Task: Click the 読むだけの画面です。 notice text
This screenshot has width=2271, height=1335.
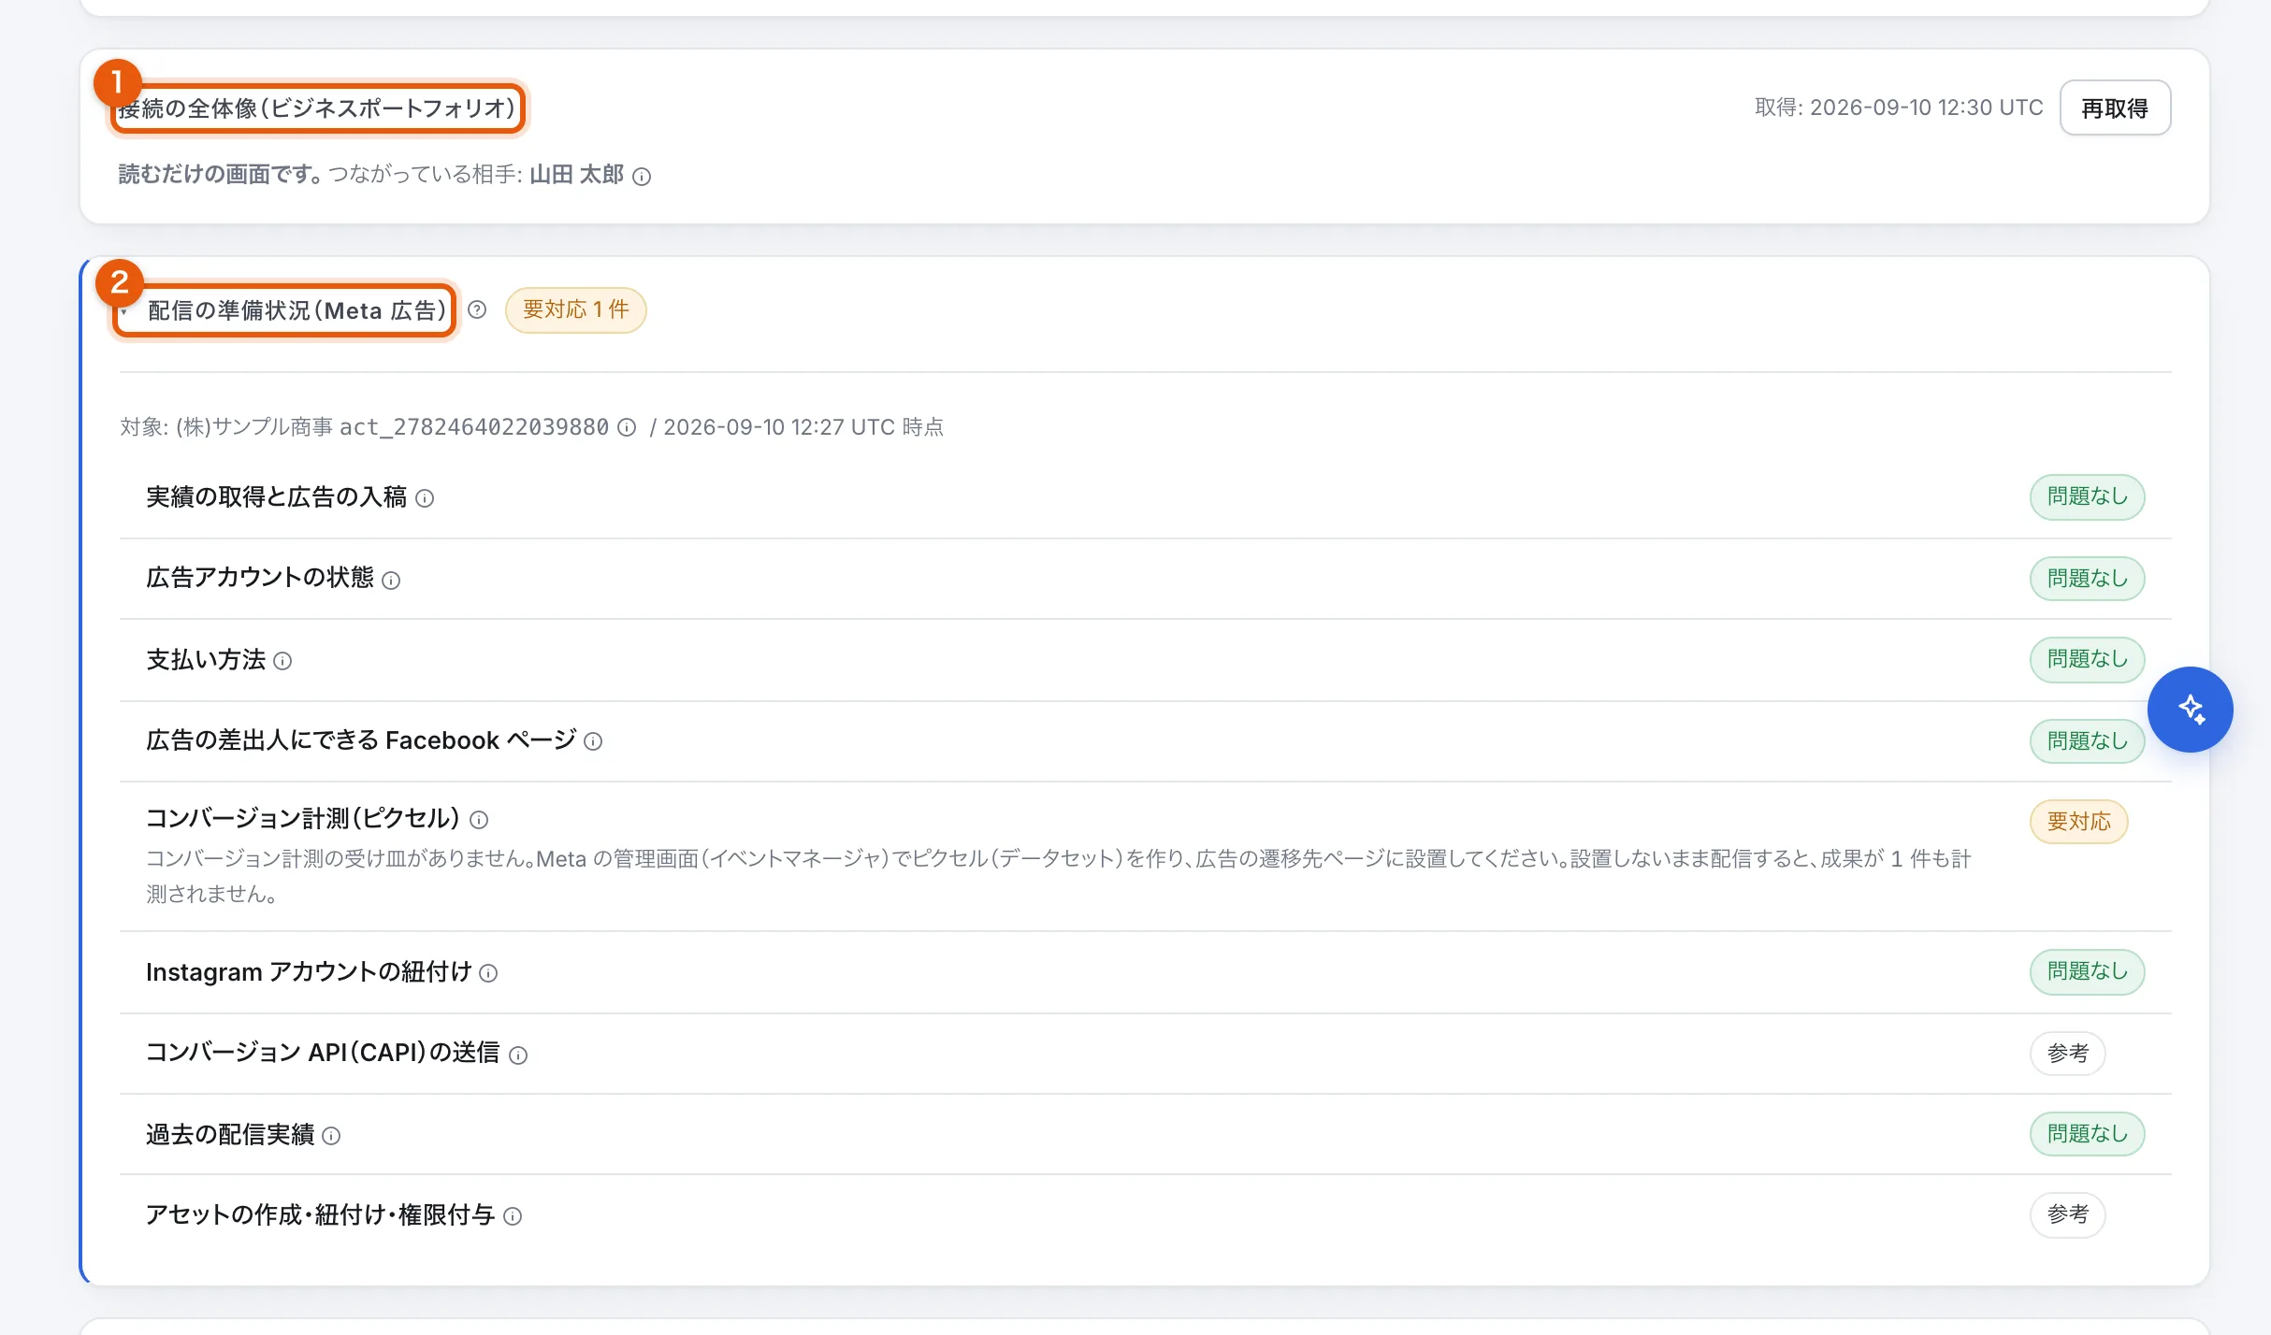Action: point(221,175)
